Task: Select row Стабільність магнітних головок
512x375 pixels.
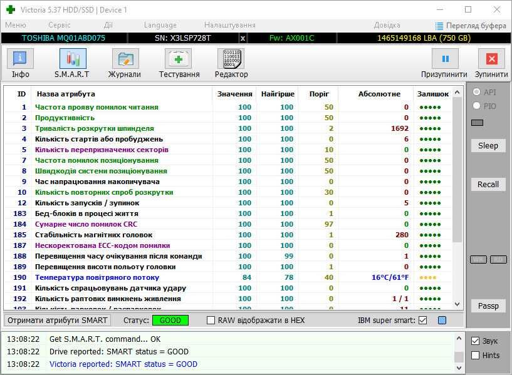Action: click(228, 235)
